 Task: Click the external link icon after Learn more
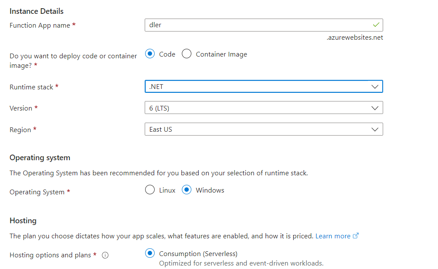pos(355,236)
